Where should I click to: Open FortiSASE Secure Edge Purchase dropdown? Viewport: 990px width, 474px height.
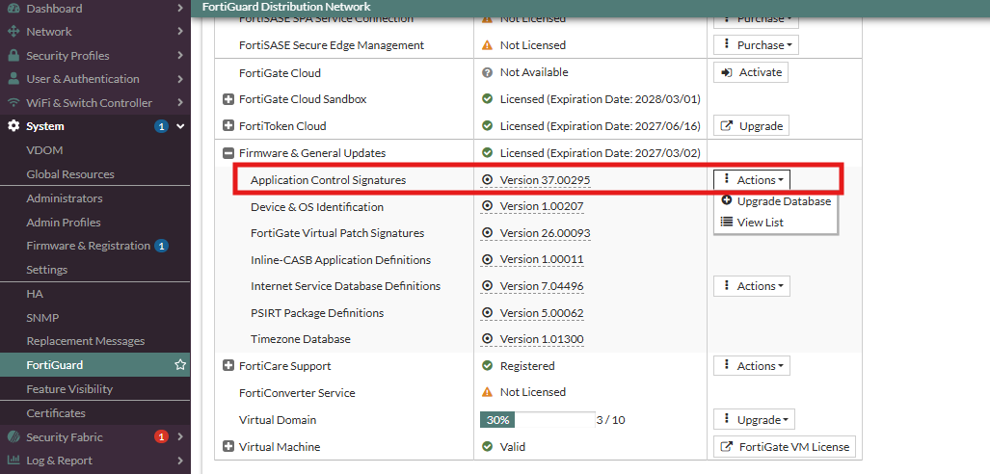(756, 45)
